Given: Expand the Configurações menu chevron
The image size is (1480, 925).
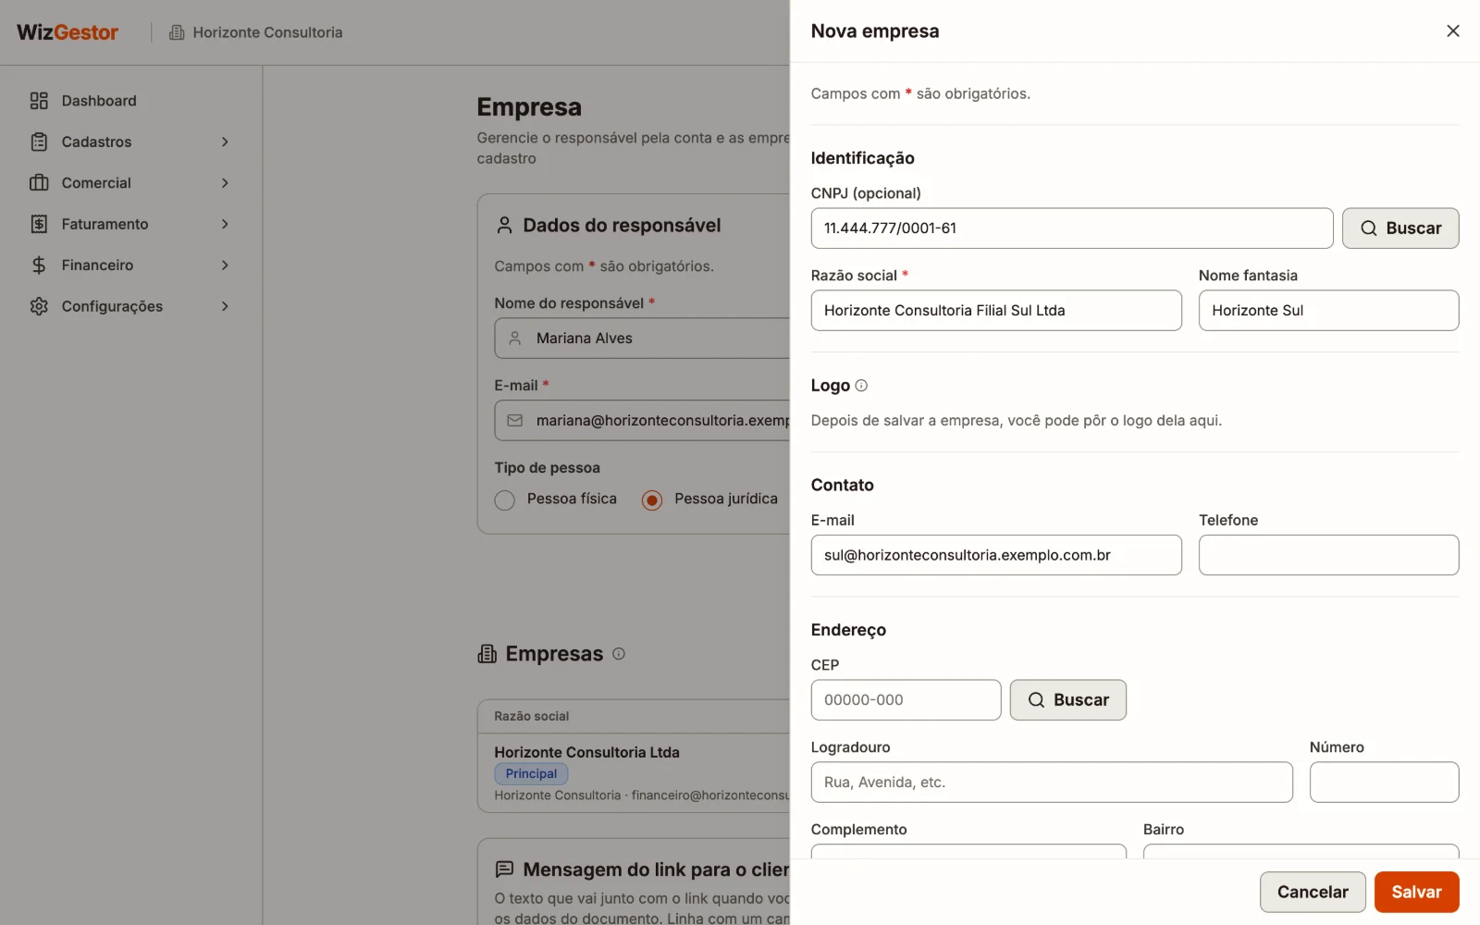Looking at the screenshot, I should 225,306.
